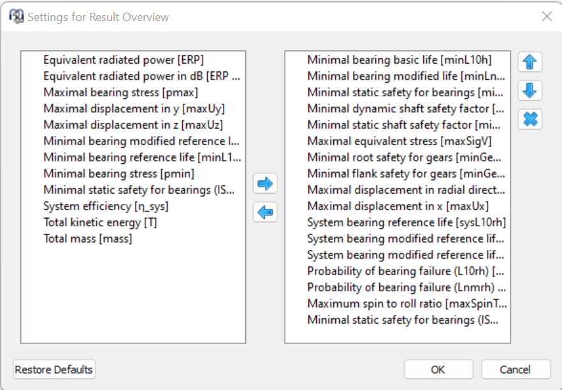
Task: Pick Maximal equivalent stress [maxSigV] item
Action: pyautogui.click(x=399, y=141)
